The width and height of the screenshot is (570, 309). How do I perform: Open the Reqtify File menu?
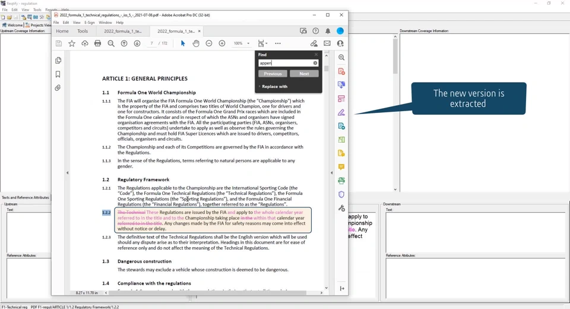pos(5,10)
